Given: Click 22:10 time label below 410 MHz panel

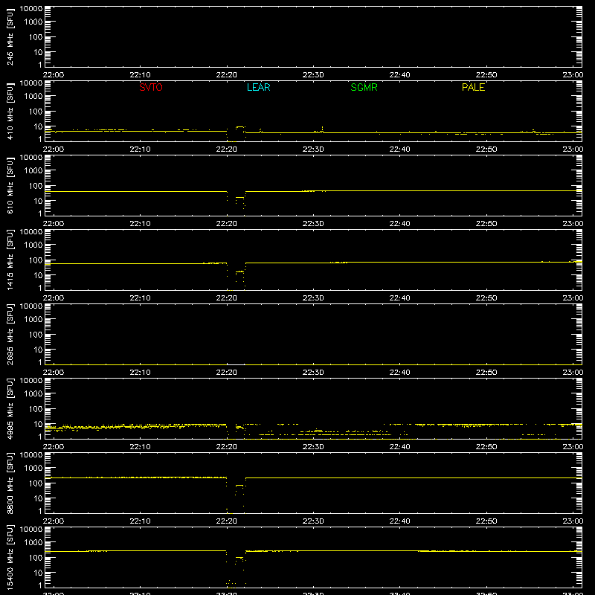Looking at the screenshot, I should (140, 149).
